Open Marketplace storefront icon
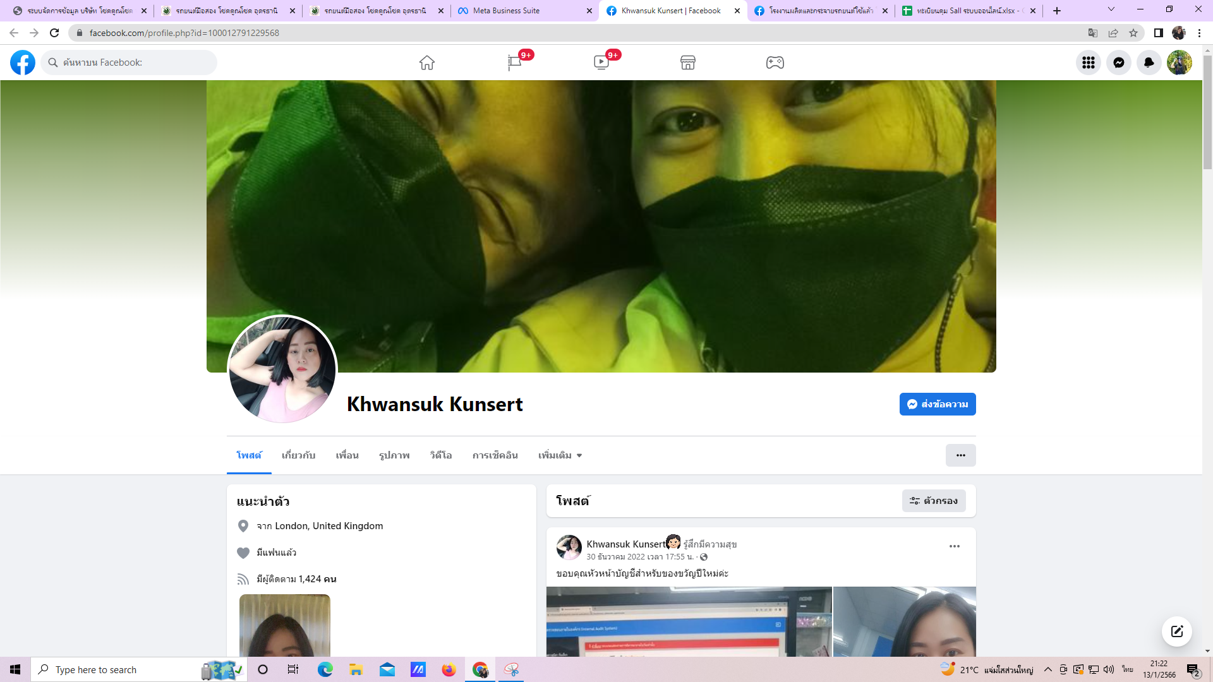This screenshot has width=1213, height=682. pos(688,63)
